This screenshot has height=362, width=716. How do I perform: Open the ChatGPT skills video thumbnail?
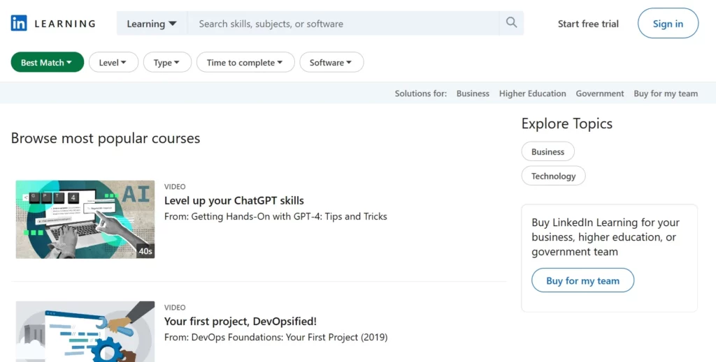[85, 220]
